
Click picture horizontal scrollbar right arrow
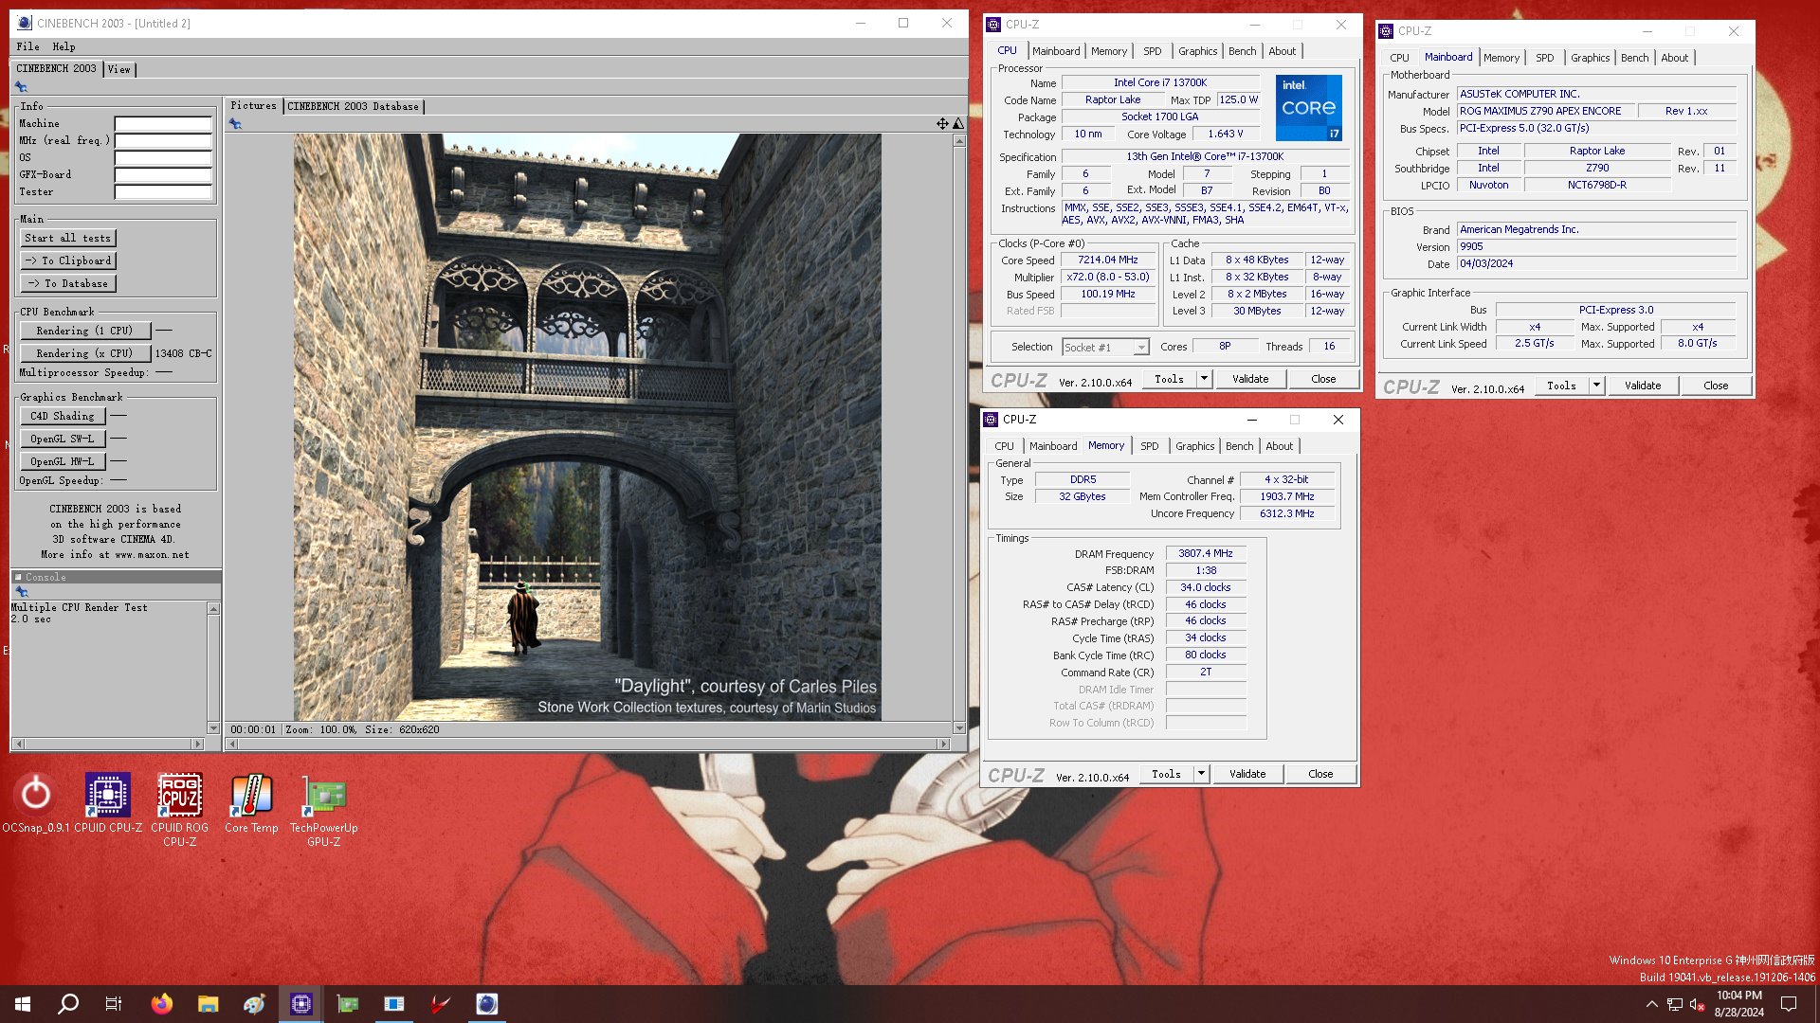coord(942,745)
